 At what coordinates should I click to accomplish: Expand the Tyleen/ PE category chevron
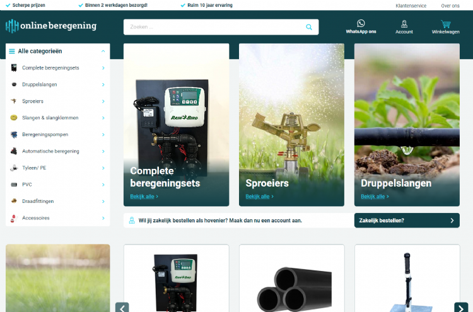[103, 168]
